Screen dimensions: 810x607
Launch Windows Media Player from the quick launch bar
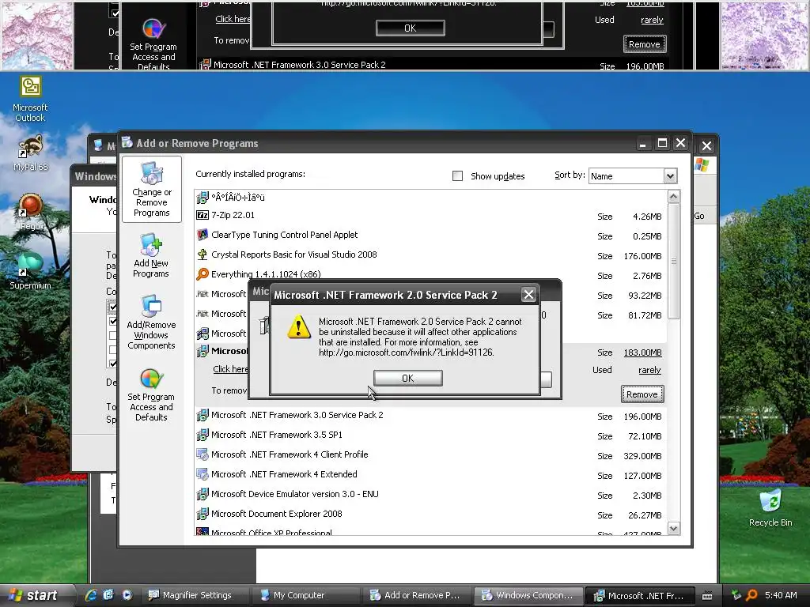pyautogui.click(x=127, y=595)
